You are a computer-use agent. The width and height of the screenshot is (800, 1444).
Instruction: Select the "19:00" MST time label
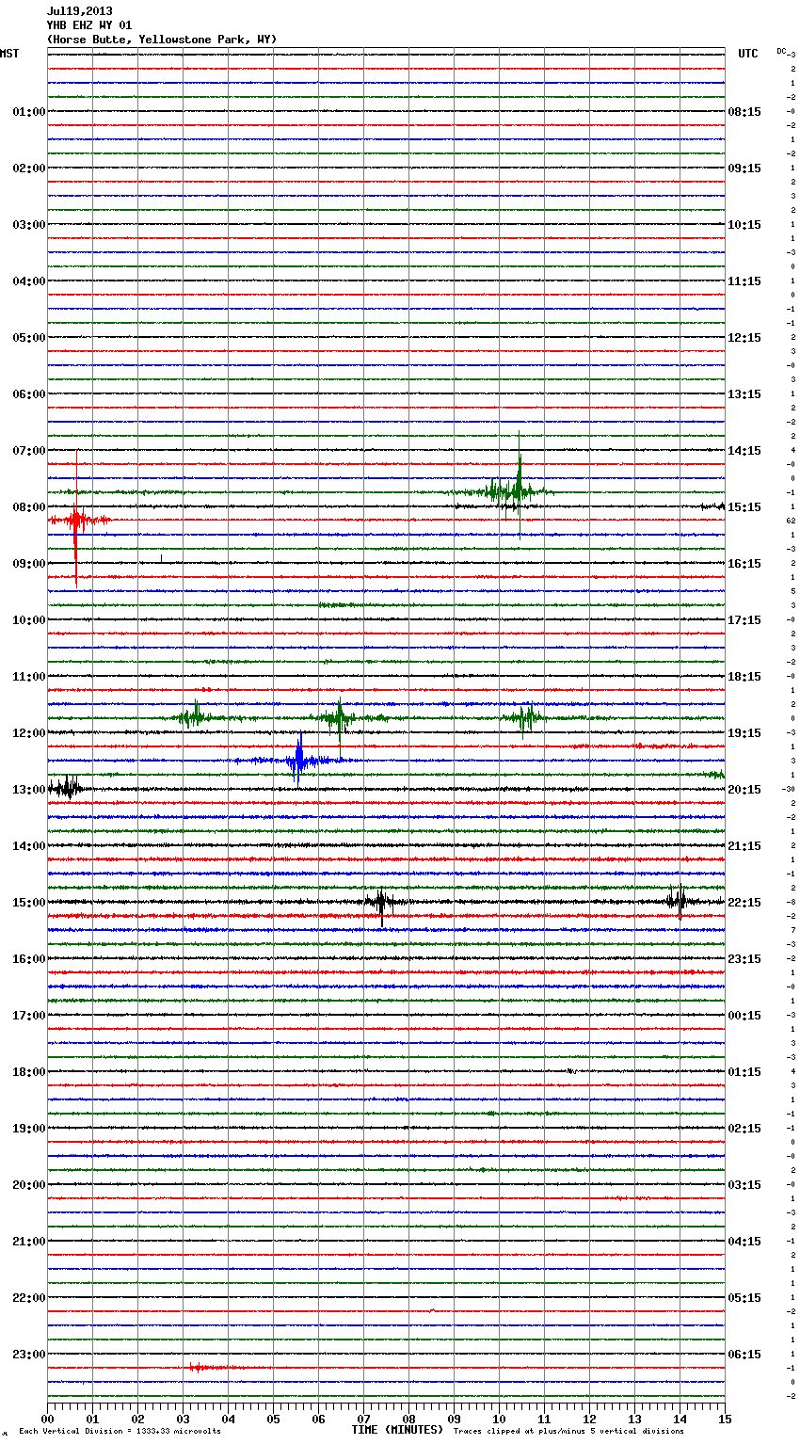click(x=28, y=1129)
